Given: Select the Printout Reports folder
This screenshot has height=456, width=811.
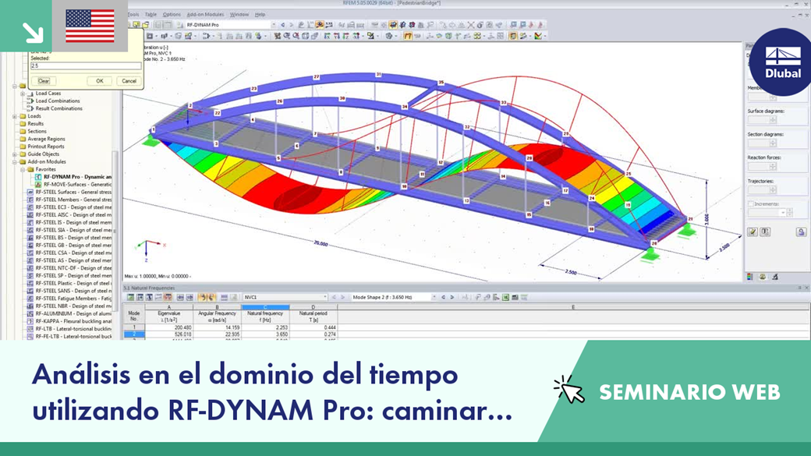Looking at the screenshot, I should [x=45, y=147].
